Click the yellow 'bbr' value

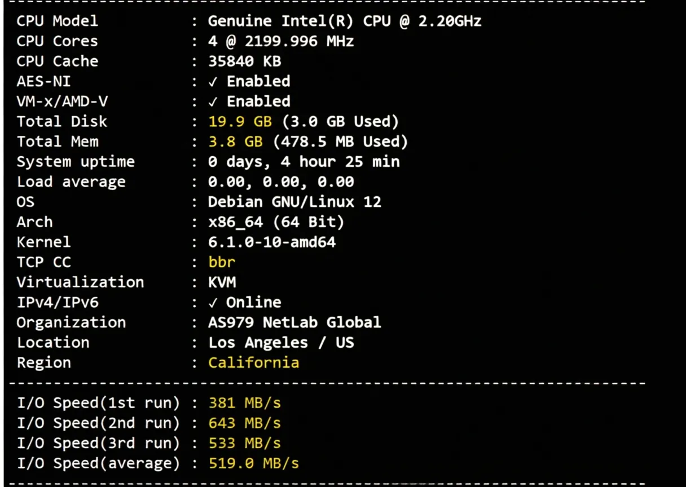click(x=222, y=262)
